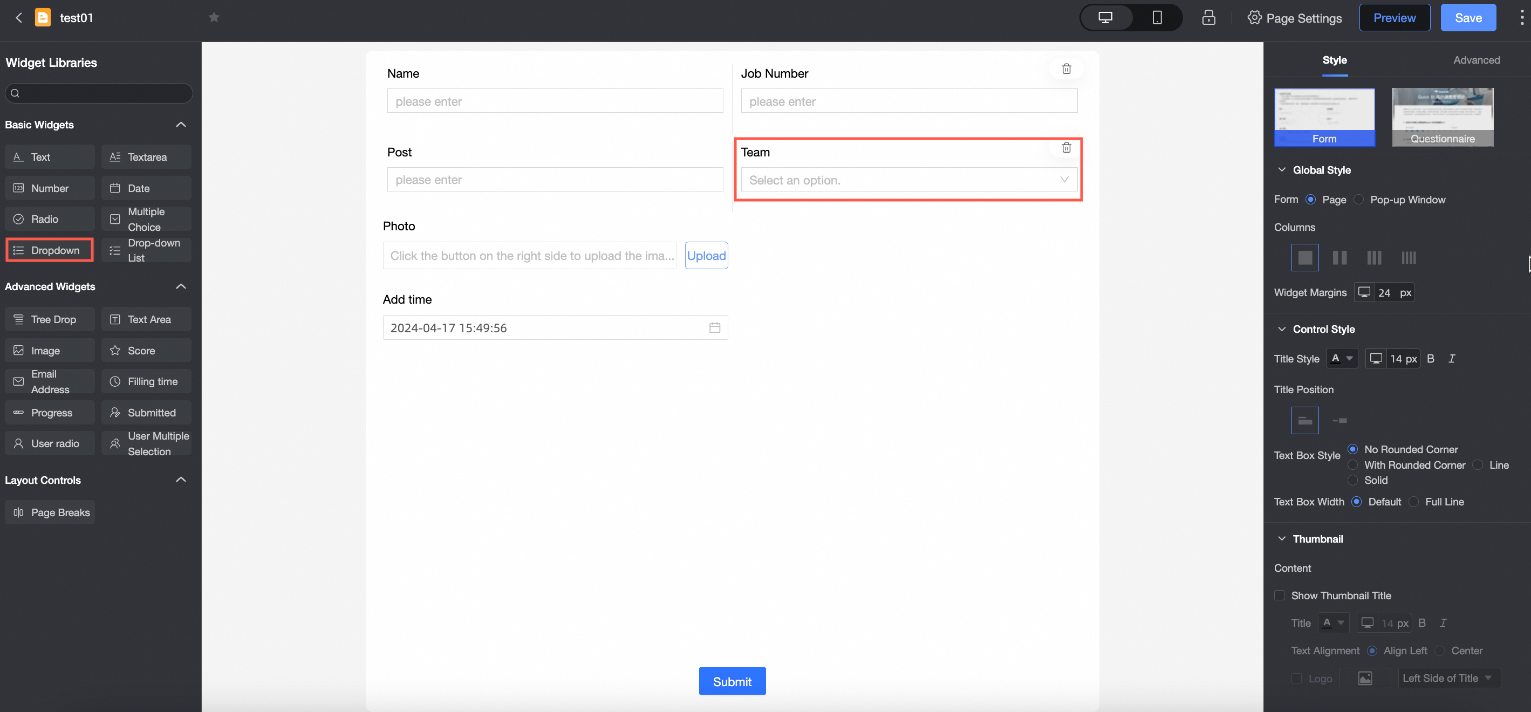Open Title Style font color picker
The image size is (1531, 712).
tap(1342, 358)
